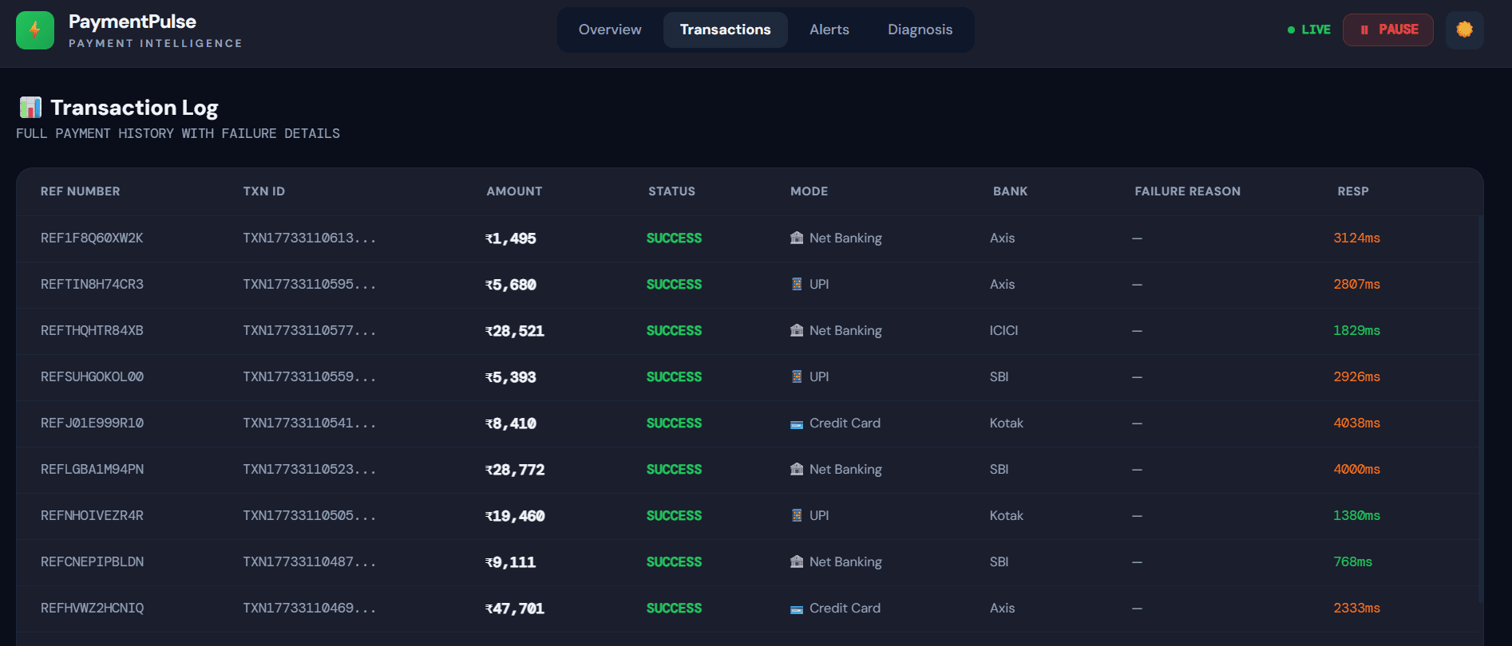Click the ₹5,680 amount
Viewport: 1512px width, 646px height.
pos(511,285)
